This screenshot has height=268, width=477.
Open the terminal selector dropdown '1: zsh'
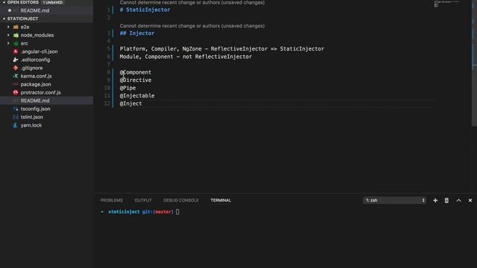click(x=394, y=200)
